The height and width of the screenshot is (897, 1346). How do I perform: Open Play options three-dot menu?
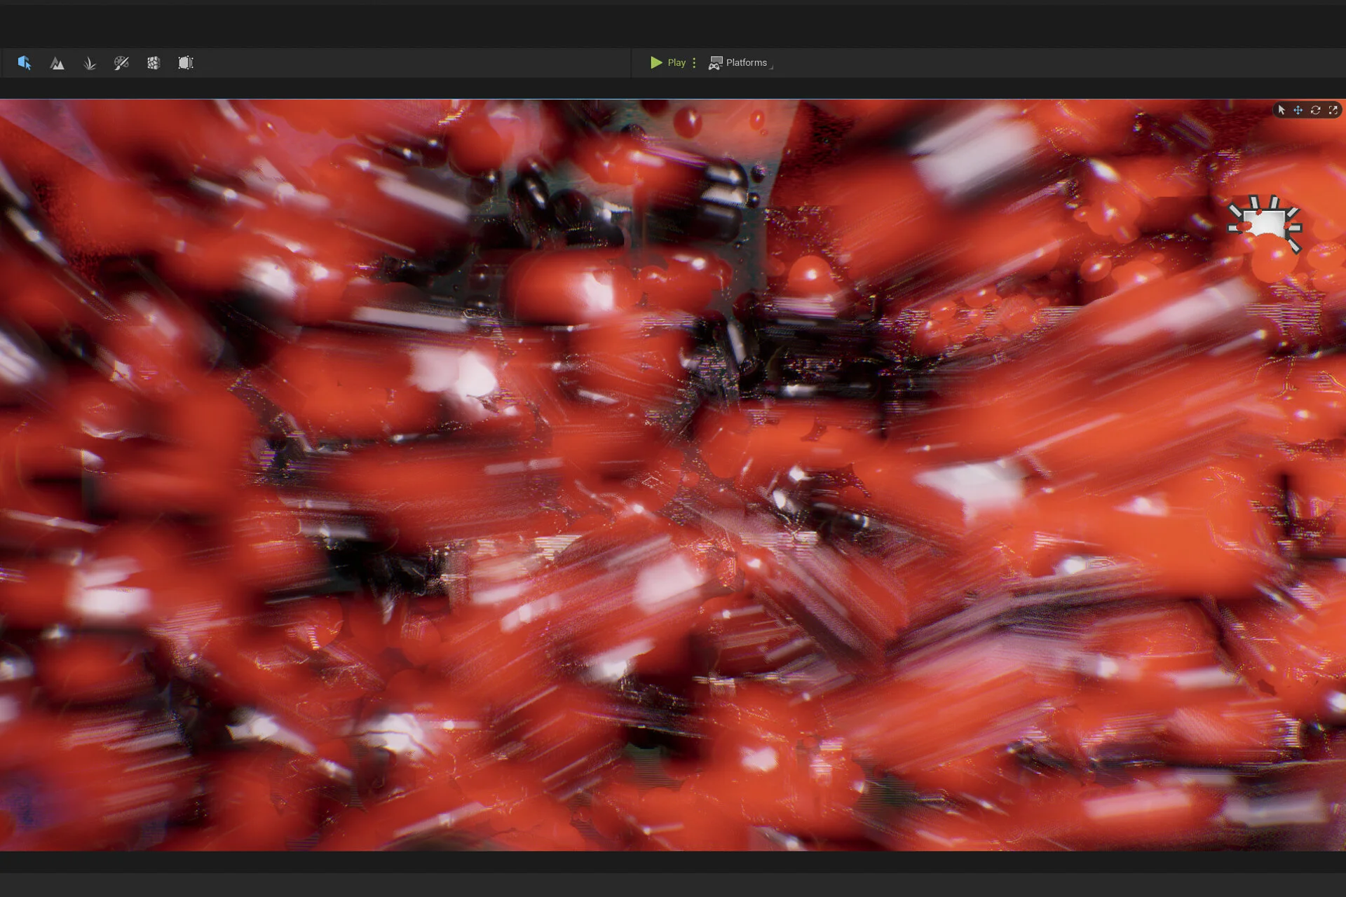pyautogui.click(x=694, y=62)
